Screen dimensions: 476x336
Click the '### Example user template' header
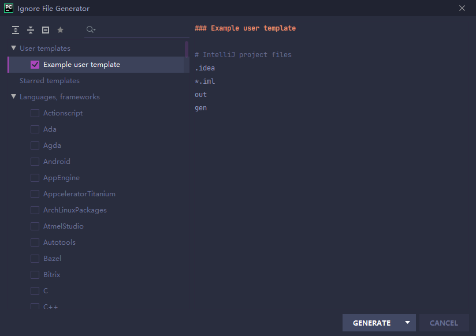click(246, 28)
